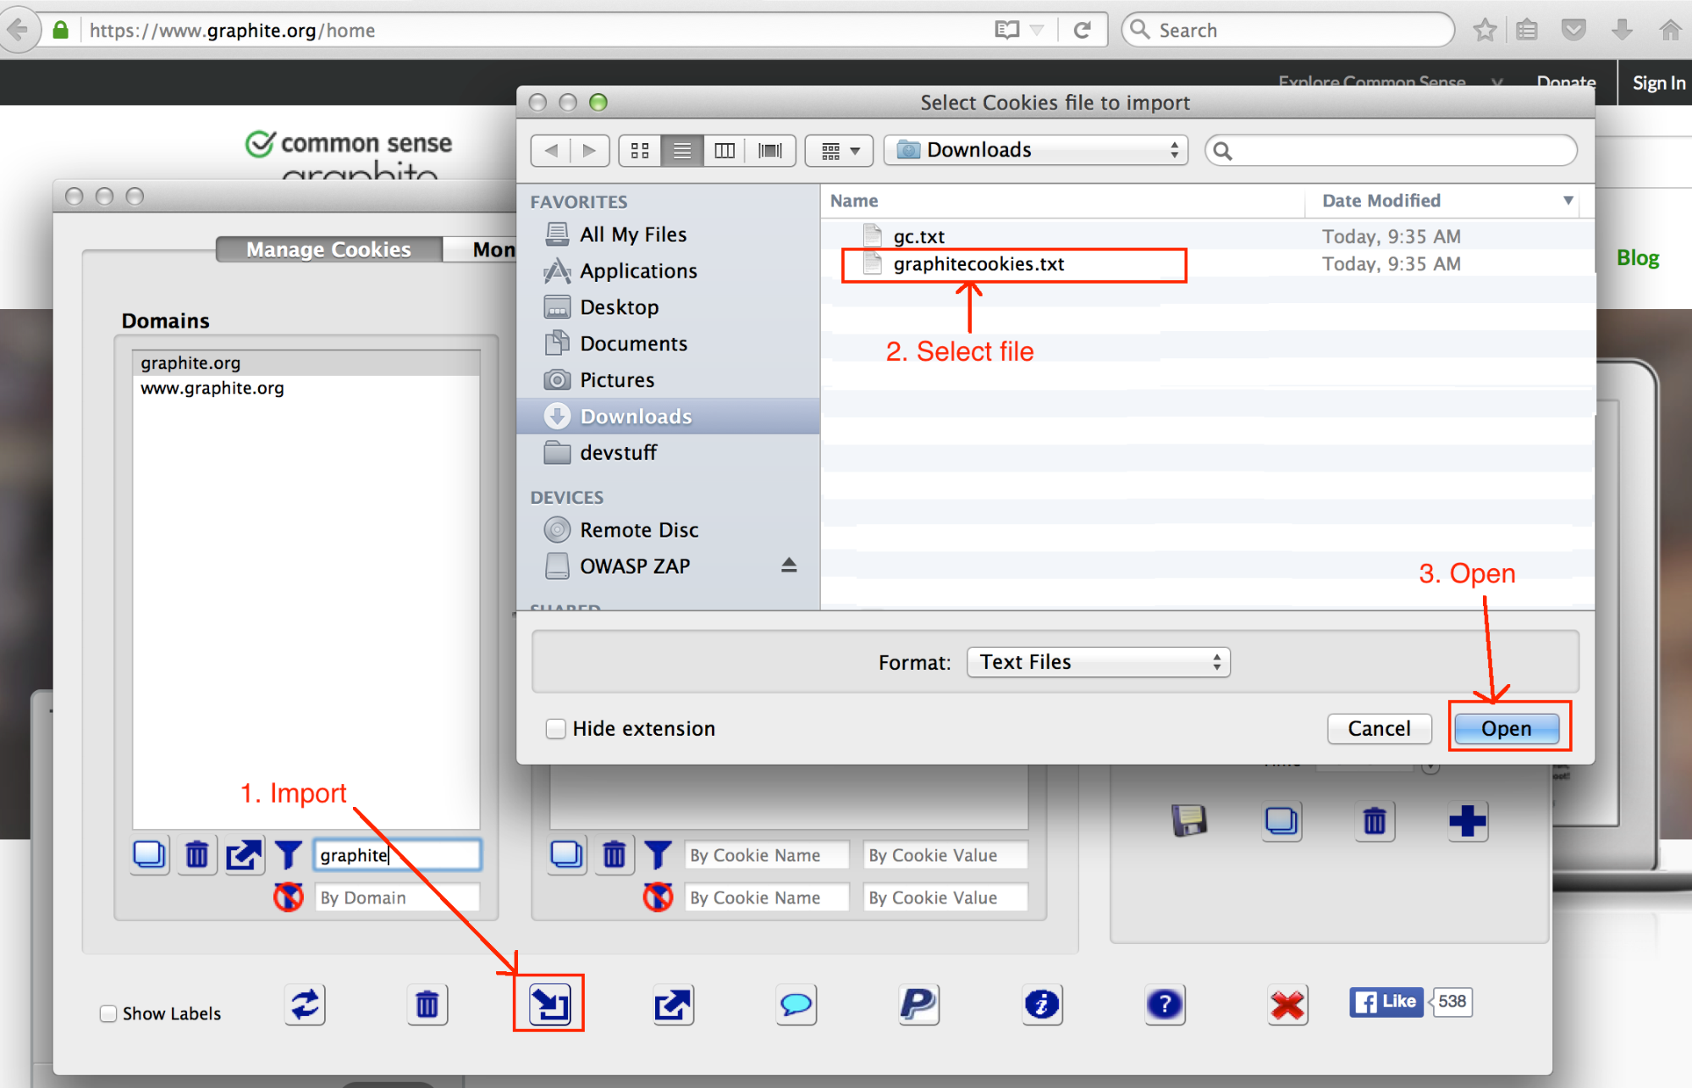Click the browser reload button
Viewport: 1692px width, 1088px height.
pos(1082,30)
